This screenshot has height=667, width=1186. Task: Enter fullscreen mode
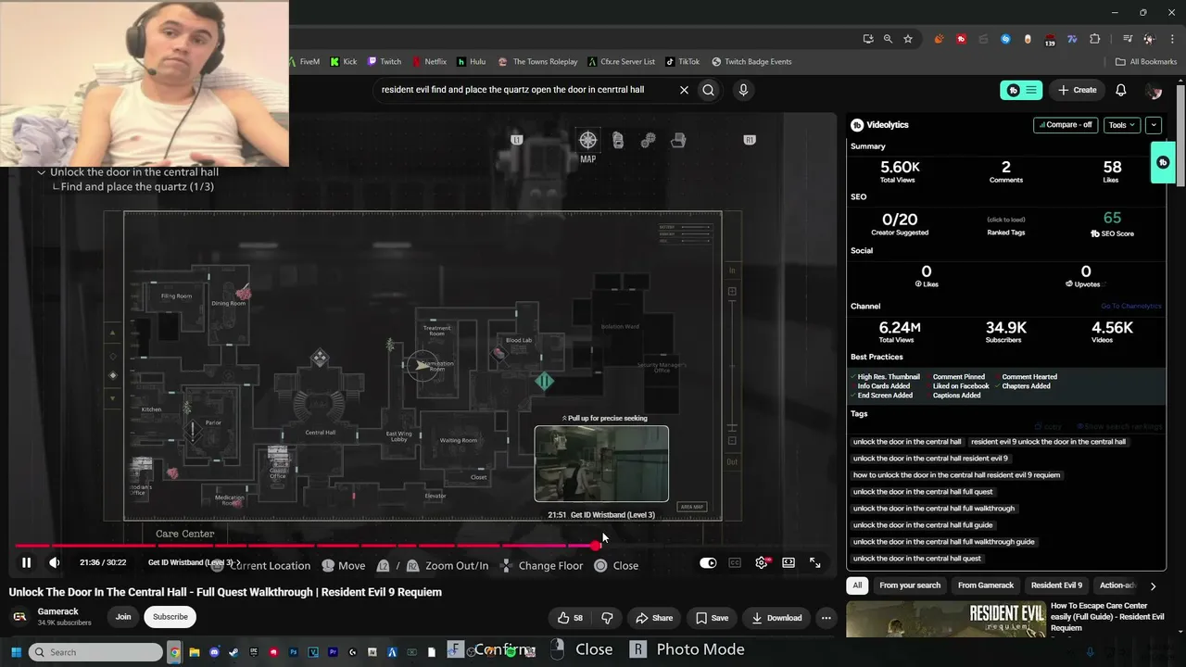click(815, 562)
